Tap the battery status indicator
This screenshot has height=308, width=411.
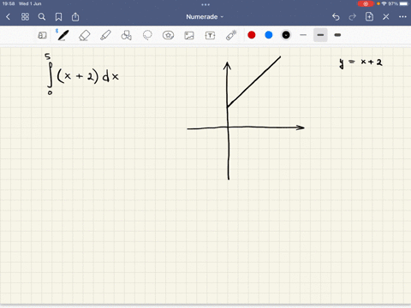coord(404,3)
